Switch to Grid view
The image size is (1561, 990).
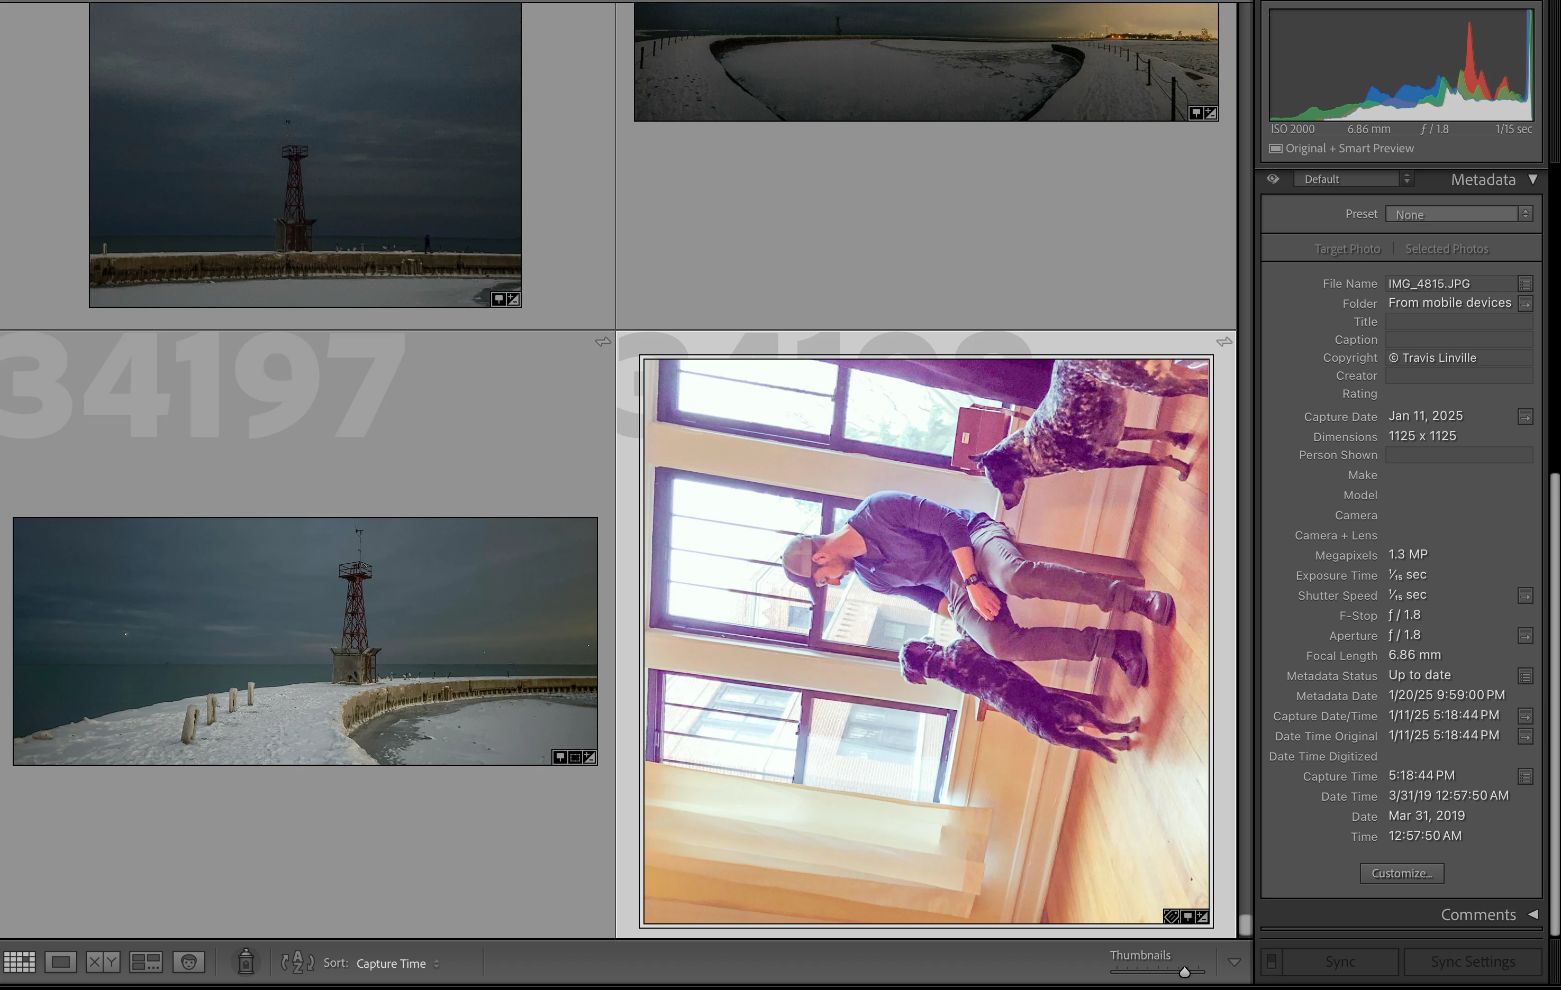[20, 962]
